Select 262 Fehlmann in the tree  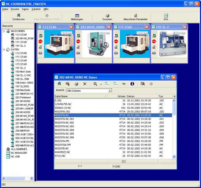(x=23, y=98)
